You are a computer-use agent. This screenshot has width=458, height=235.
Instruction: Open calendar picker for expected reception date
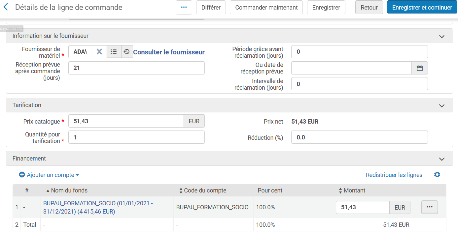[x=420, y=68]
